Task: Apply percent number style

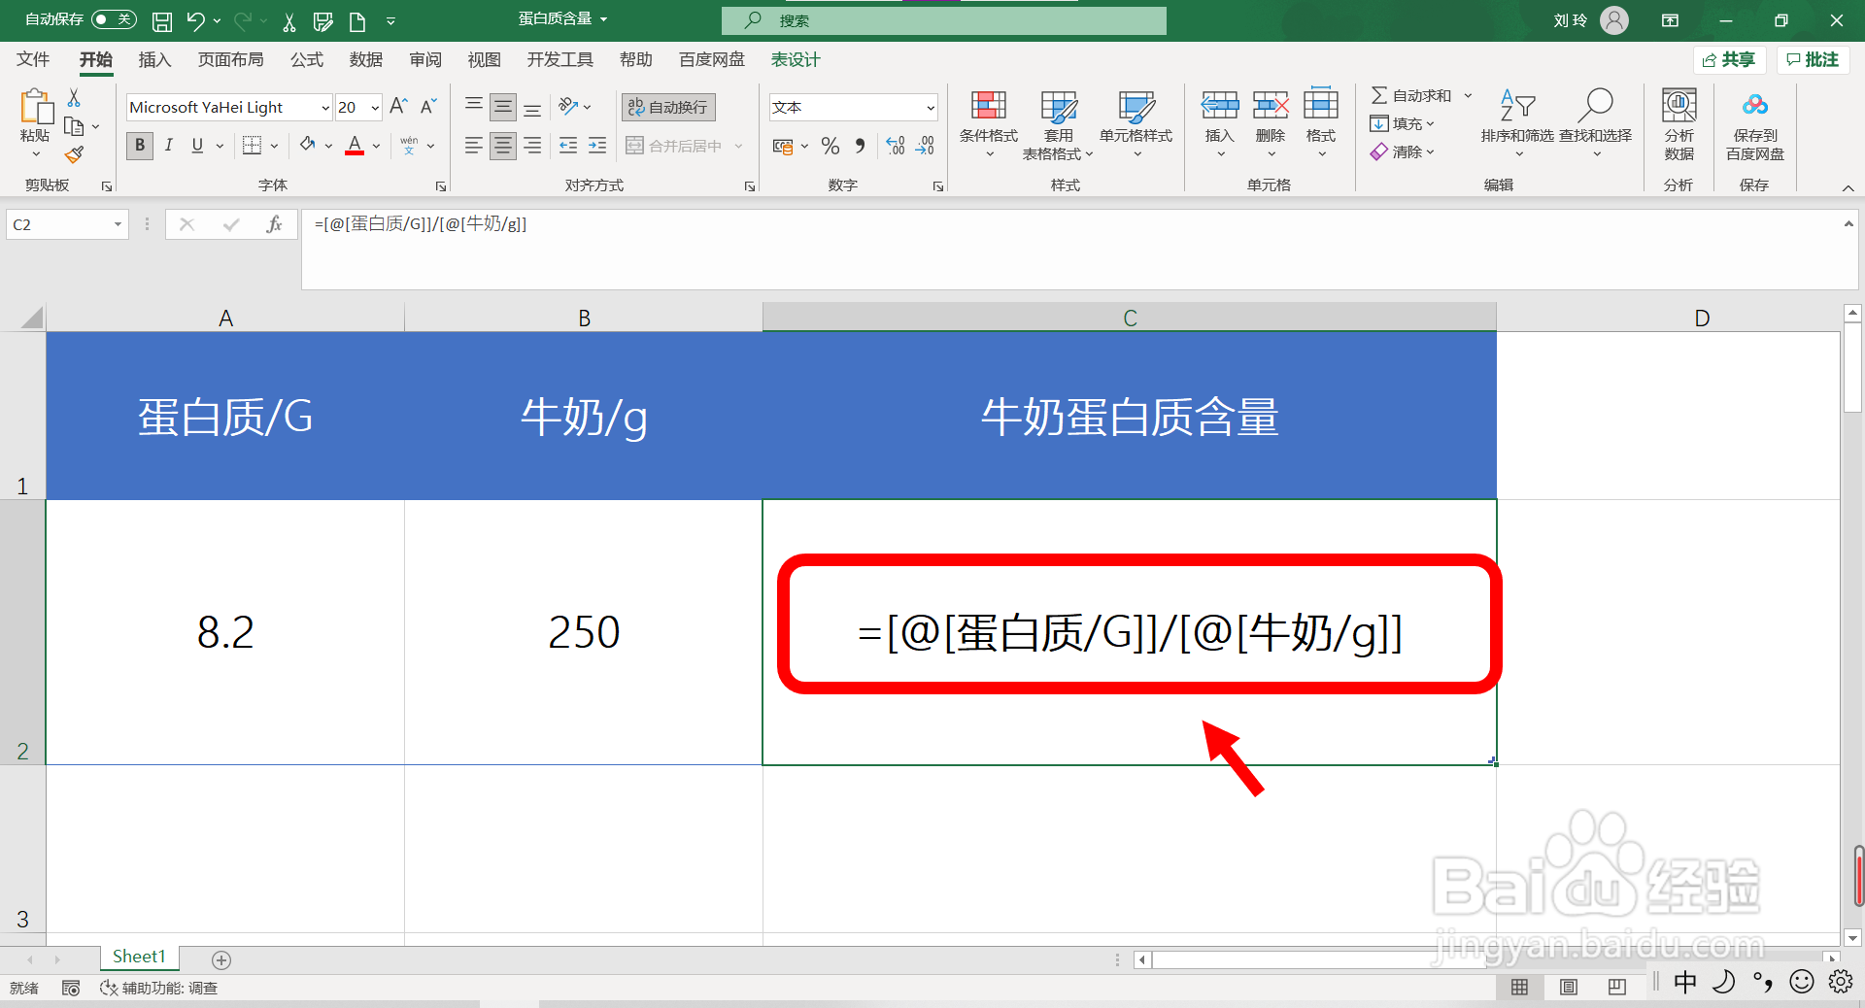Action: pyautogui.click(x=830, y=146)
